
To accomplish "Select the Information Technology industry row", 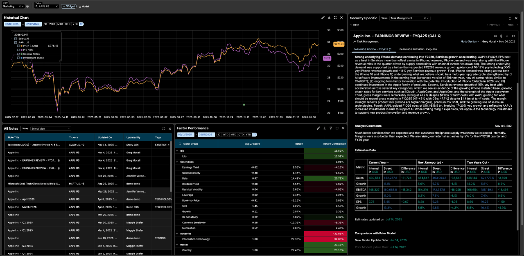I will point(261,239).
